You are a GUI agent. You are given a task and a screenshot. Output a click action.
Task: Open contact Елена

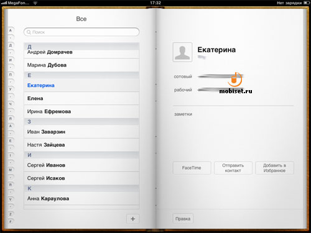coord(81,98)
